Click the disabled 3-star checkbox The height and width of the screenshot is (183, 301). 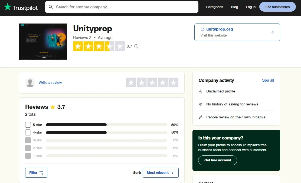click(28, 140)
